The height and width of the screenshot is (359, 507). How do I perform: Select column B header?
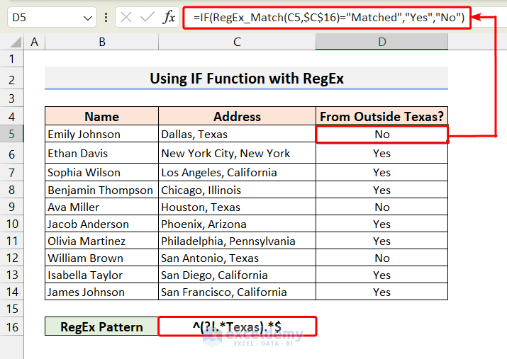point(102,42)
